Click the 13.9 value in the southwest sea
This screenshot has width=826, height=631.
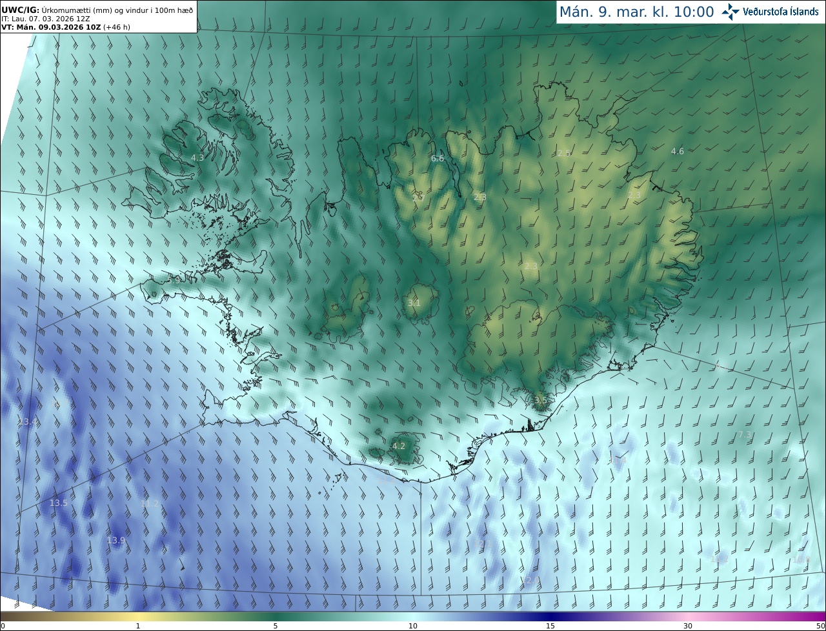click(116, 541)
